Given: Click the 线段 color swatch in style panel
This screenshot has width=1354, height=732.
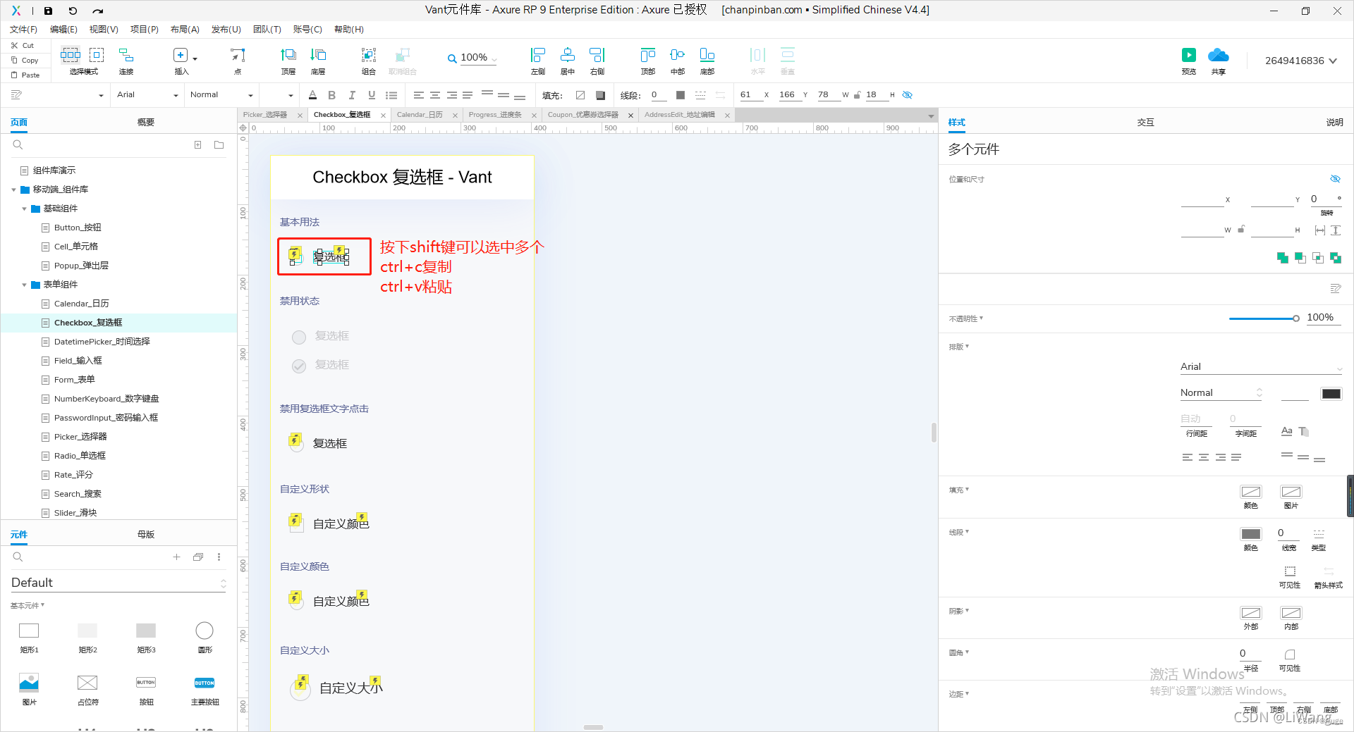Looking at the screenshot, I should coord(1251,534).
